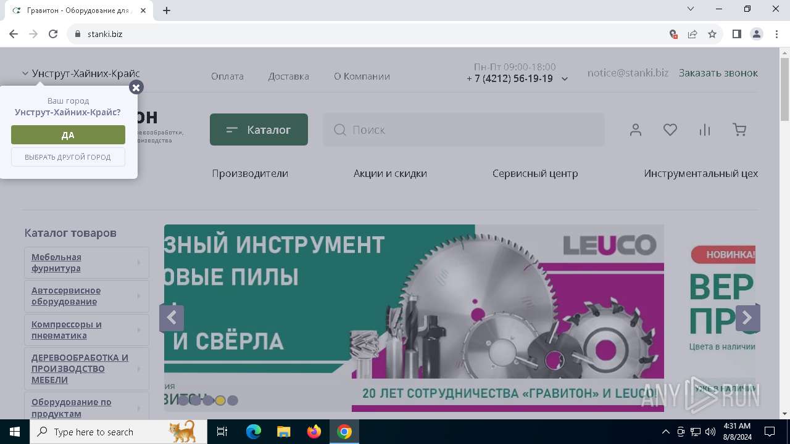Share this page via the share icon

692,34
